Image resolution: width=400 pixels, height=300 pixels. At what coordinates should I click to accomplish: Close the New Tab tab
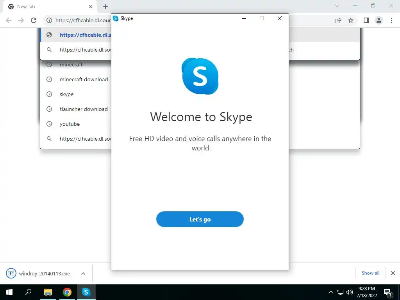91,7
